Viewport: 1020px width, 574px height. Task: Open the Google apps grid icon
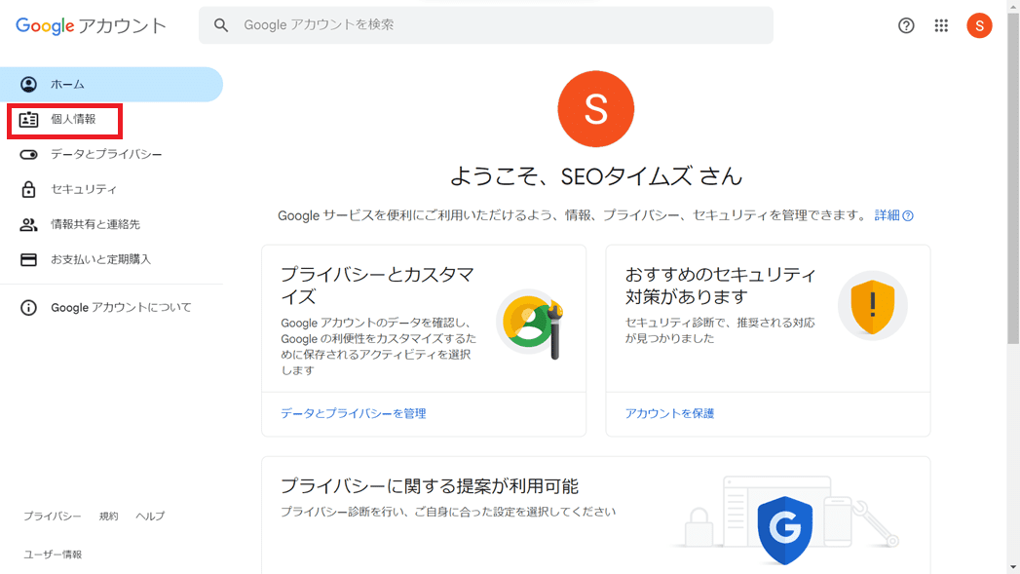pyautogui.click(x=941, y=25)
